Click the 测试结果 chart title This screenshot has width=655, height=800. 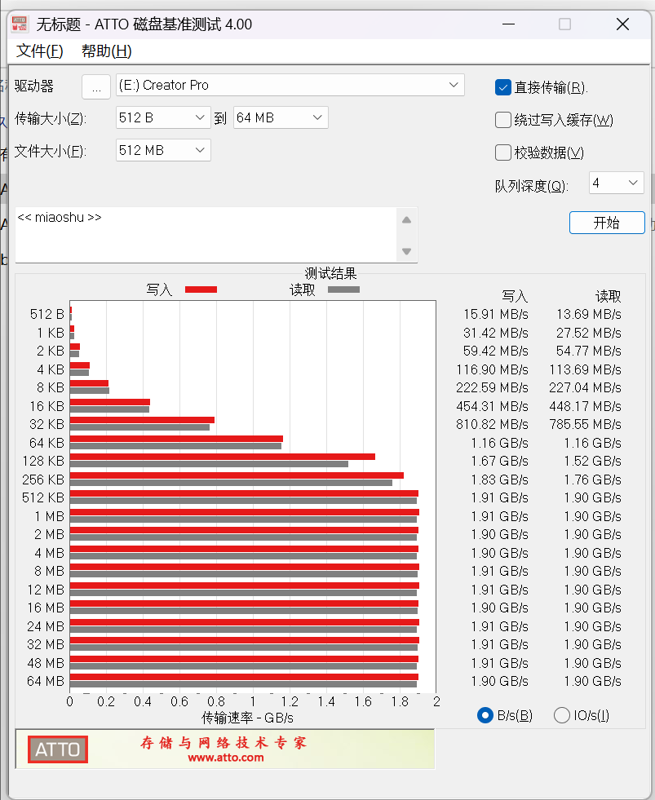330,273
